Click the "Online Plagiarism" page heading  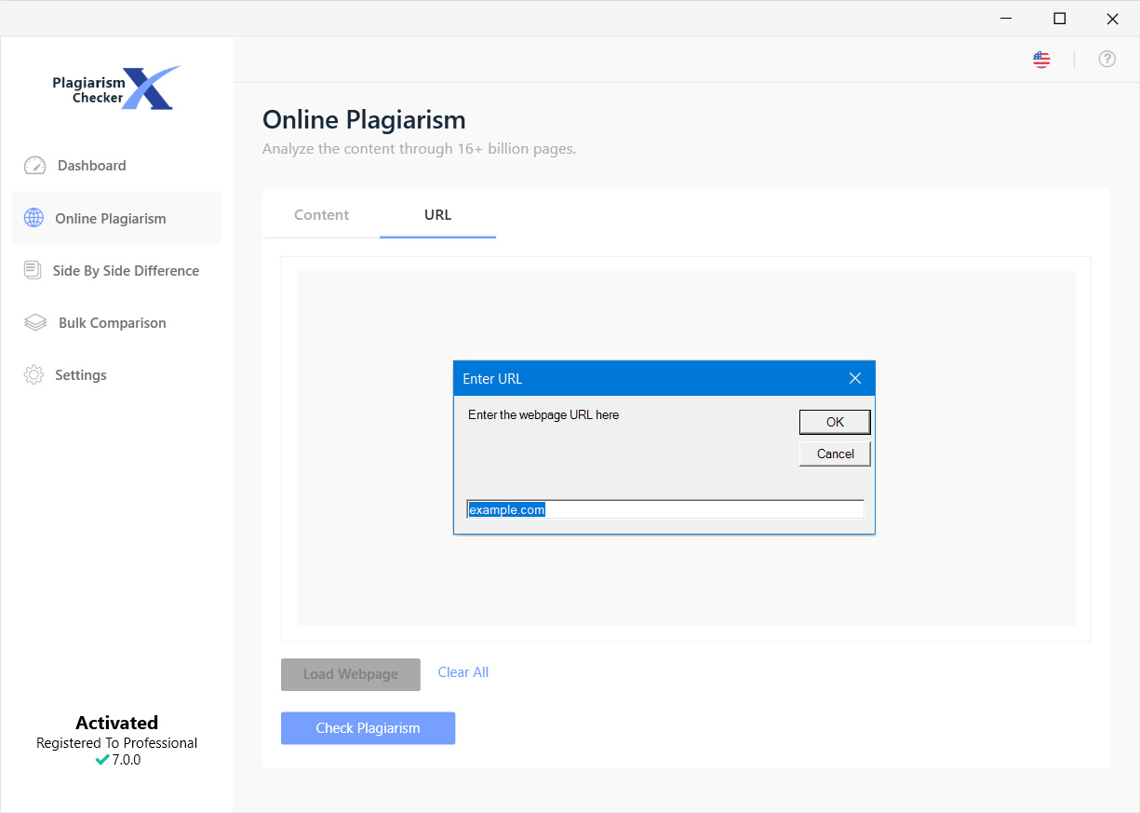[364, 120]
